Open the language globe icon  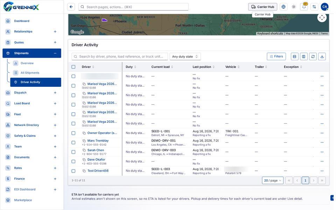tap(283, 7)
